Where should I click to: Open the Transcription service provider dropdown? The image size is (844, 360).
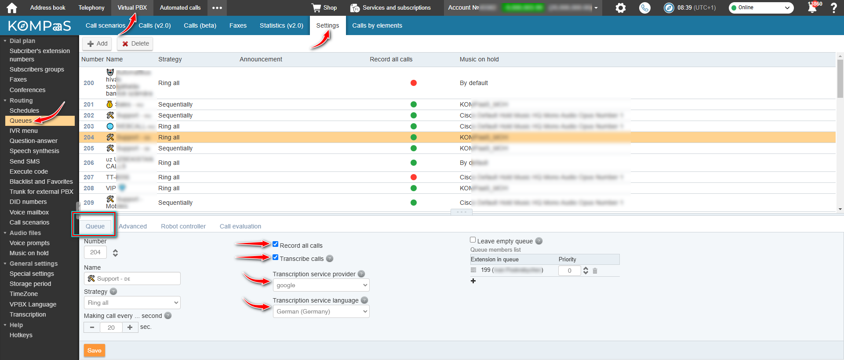(321, 285)
